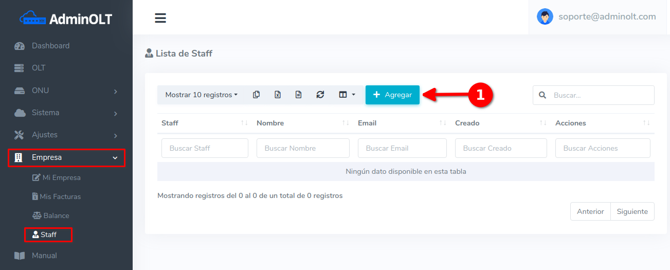Open Mostrar 10 registros dropdown

click(201, 95)
